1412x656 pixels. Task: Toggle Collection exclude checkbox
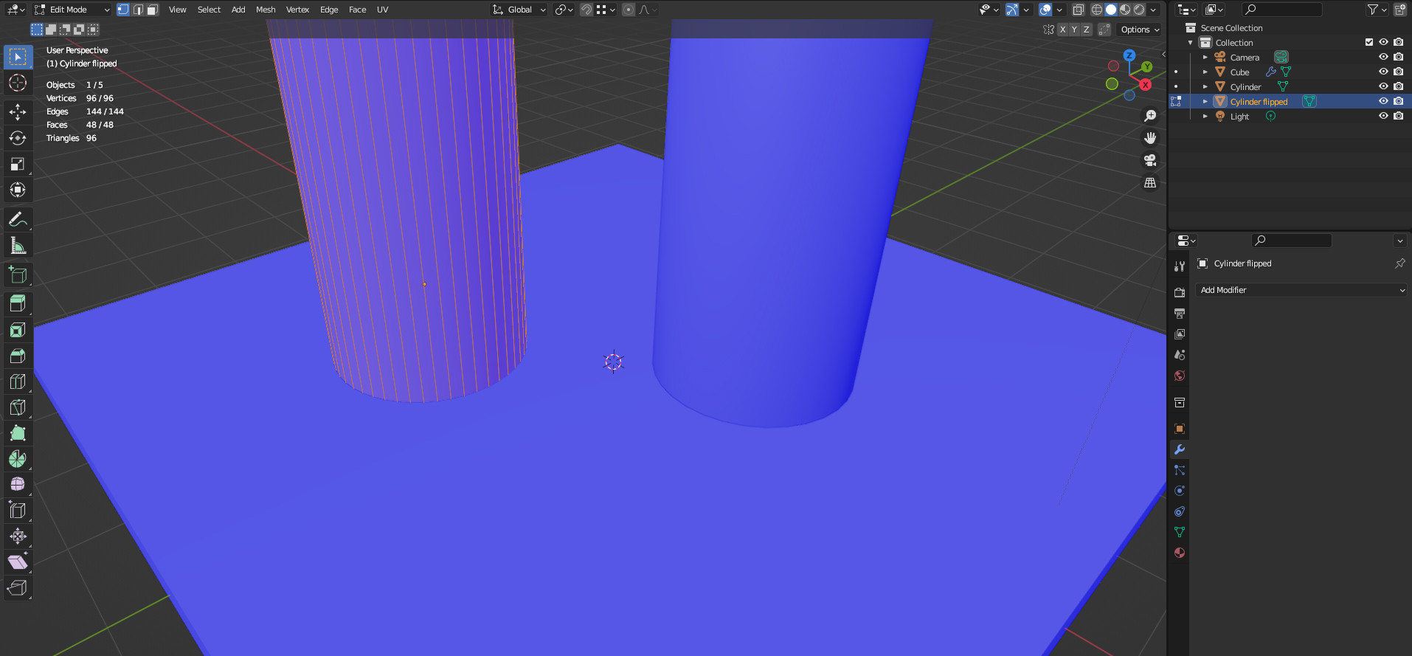[1369, 42]
